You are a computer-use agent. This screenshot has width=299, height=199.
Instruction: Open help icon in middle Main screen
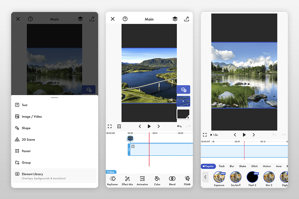click(x=125, y=19)
